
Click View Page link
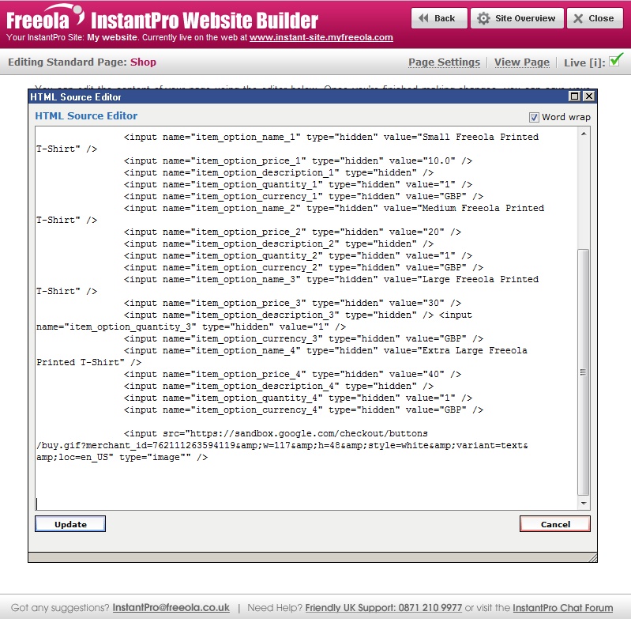pyautogui.click(x=521, y=62)
